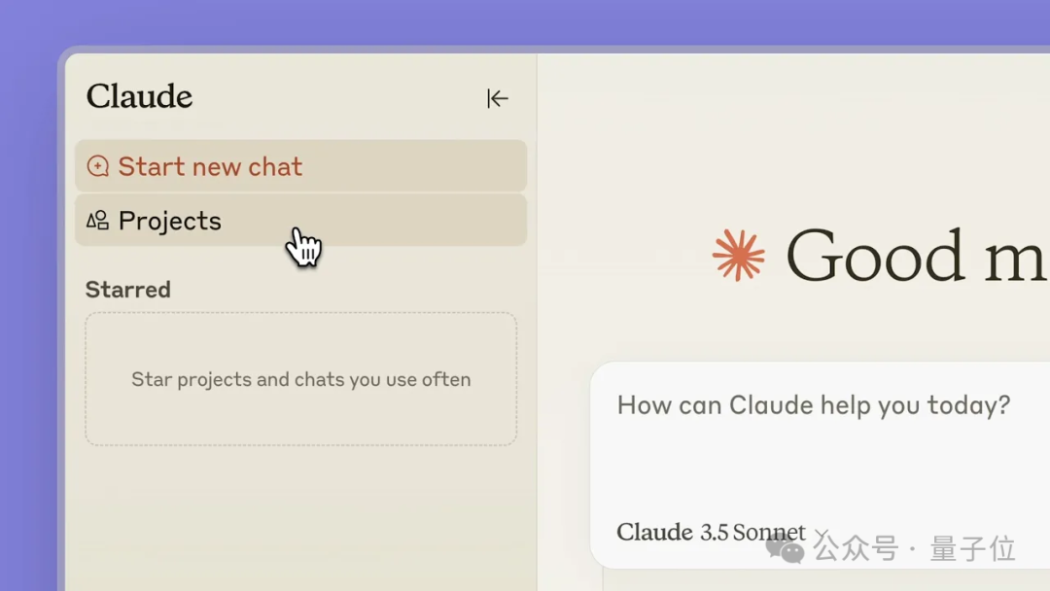Click the "Star projects and chats" hint text
The image size is (1050, 591).
tap(300, 379)
